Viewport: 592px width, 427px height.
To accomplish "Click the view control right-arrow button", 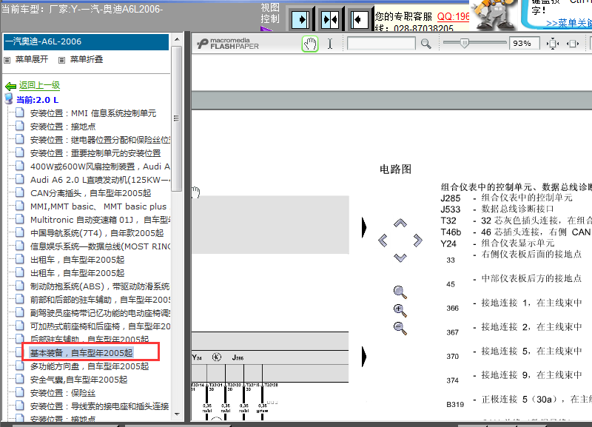I will [x=300, y=19].
